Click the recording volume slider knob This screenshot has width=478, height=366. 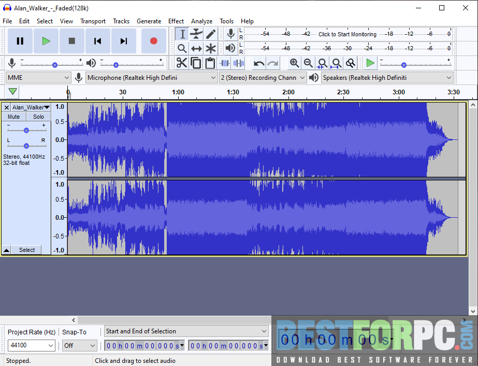point(55,65)
